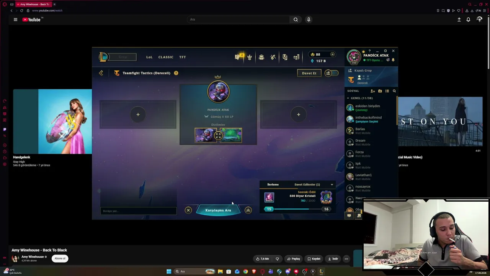Click the Windows taskbar Ara search box
The width and height of the screenshot is (490, 276).
tap(194, 271)
